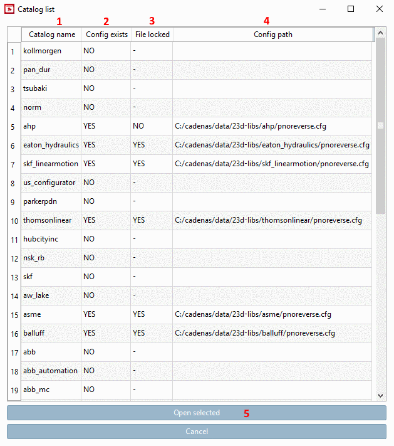Maximize the Catalog list window
The image size is (394, 446).
pos(351,9)
